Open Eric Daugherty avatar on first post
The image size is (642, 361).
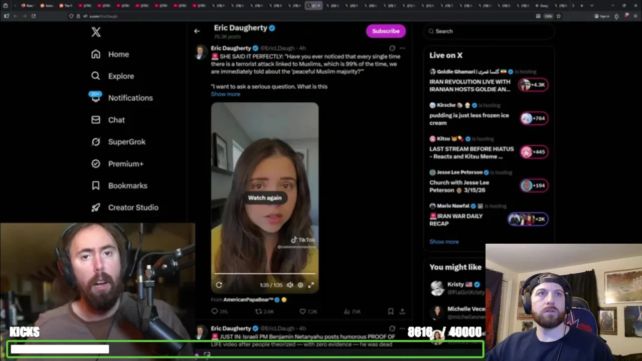click(201, 52)
